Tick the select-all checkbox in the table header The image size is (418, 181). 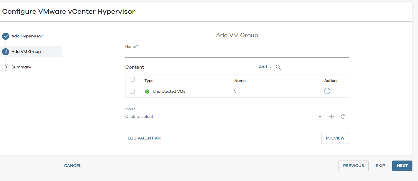point(132,79)
